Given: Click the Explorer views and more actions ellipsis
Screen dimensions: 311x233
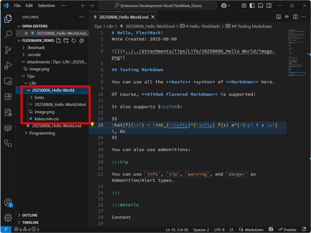Looking at the screenshot, I should tap(81, 17).
